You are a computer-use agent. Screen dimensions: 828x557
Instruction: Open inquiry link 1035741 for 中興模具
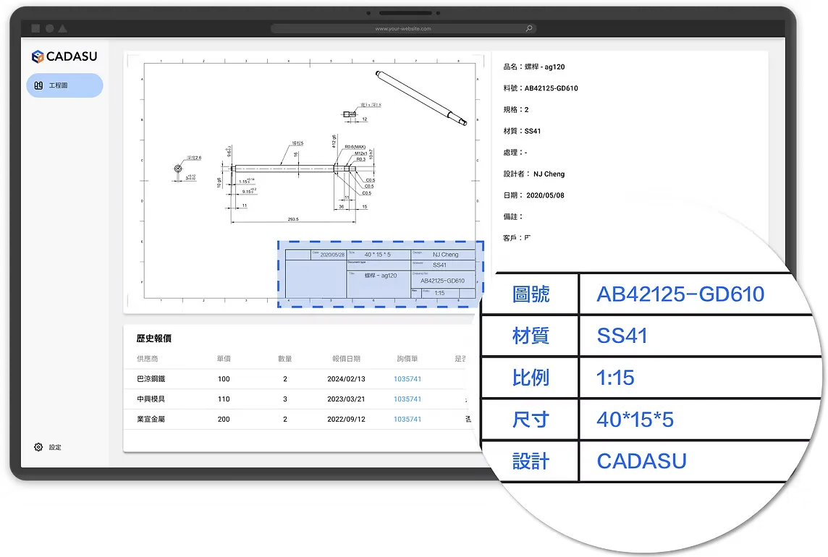(407, 399)
